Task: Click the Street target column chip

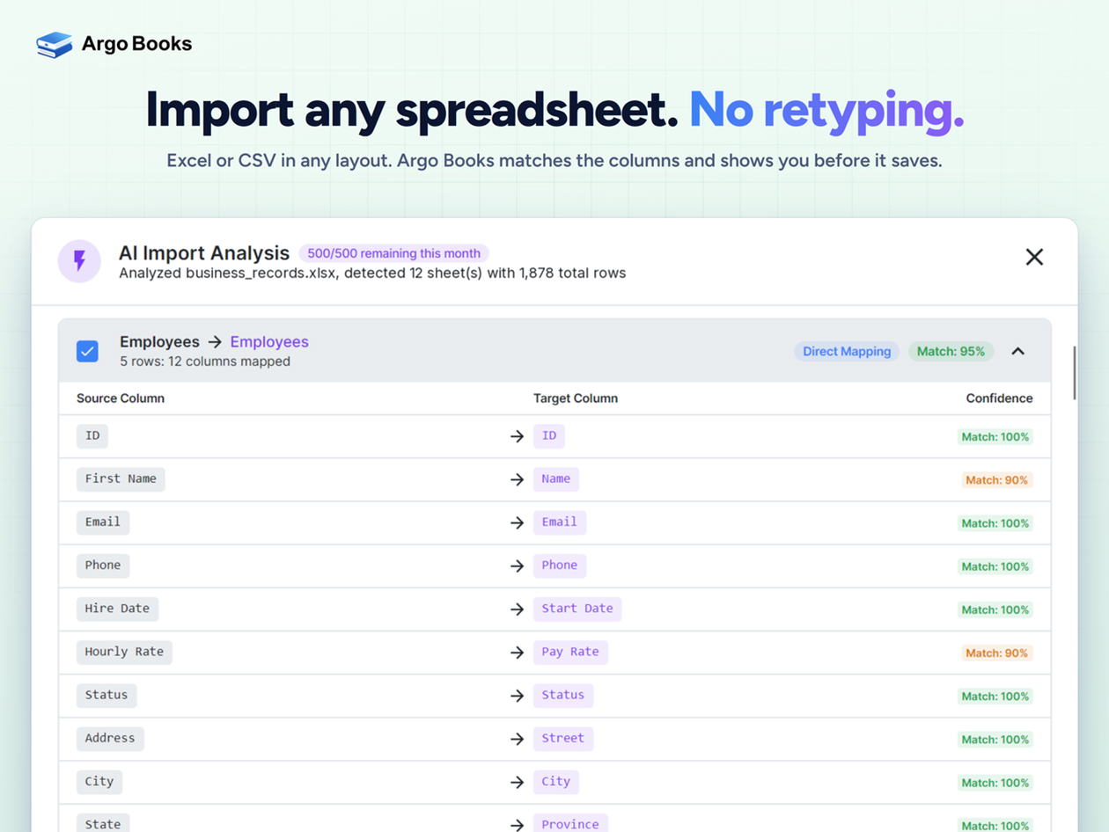Action: [563, 738]
